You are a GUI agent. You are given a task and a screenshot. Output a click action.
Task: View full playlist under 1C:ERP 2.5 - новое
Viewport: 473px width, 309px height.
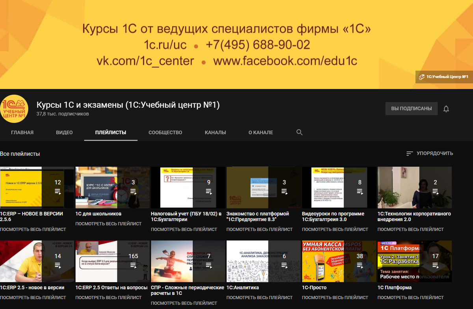pyautogui.click(x=33, y=298)
